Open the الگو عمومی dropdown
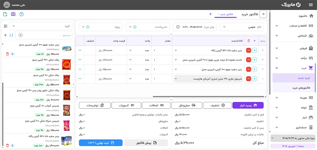Screen dimensions: 317x150 click(x=242, y=27)
